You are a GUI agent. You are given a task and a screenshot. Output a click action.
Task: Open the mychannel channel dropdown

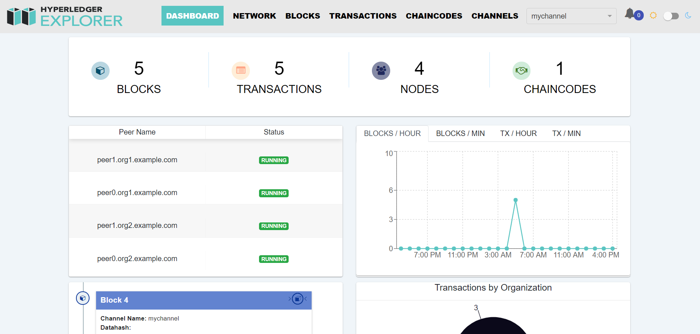(571, 16)
